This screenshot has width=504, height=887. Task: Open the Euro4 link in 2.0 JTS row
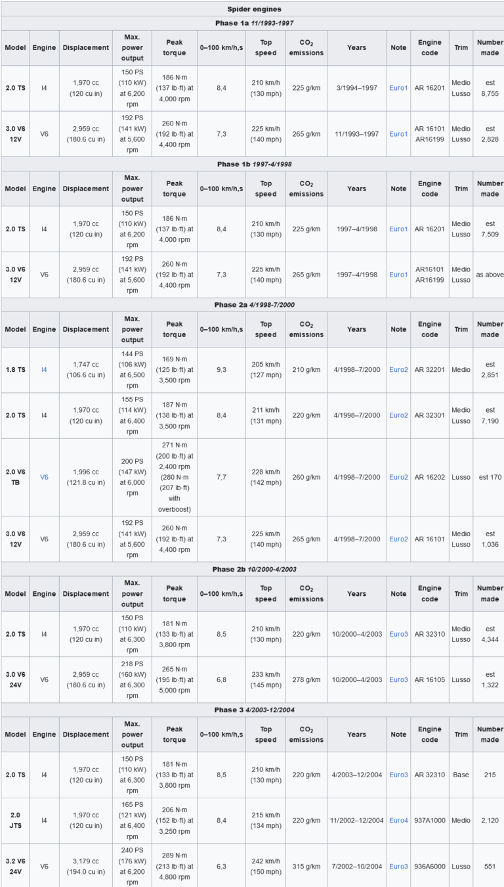(398, 820)
